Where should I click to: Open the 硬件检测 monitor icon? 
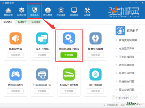(74, 10)
